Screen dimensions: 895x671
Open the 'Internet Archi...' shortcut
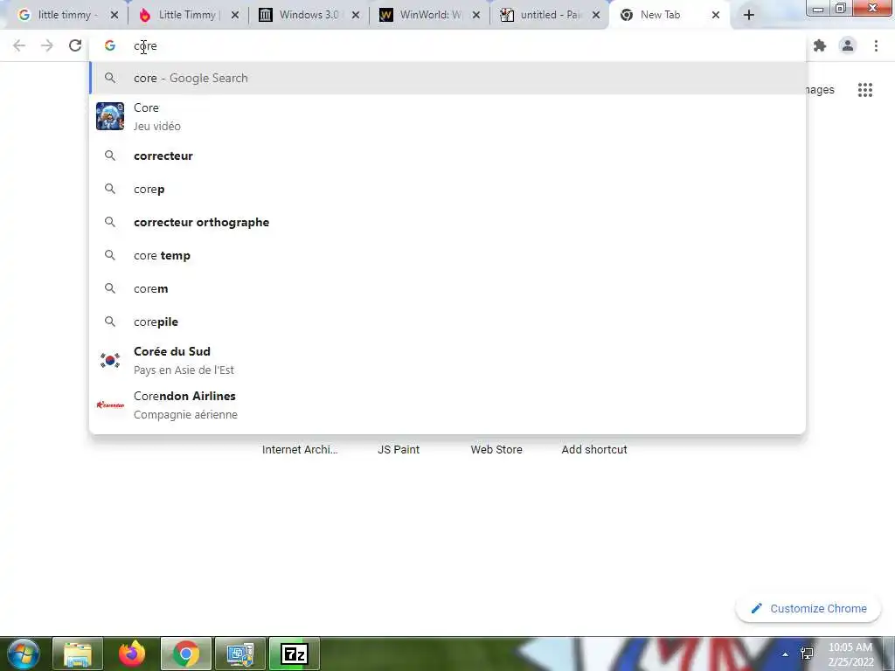pos(300,450)
